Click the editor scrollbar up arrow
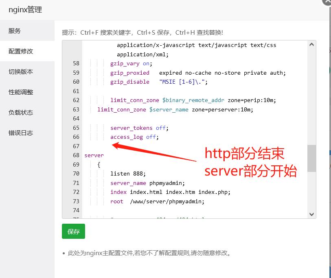This screenshot has height=278, width=331. point(311,45)
